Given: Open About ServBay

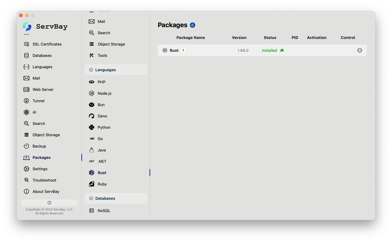Looking at the screenshot, I should pyautogui.click(x=41, y=192).
